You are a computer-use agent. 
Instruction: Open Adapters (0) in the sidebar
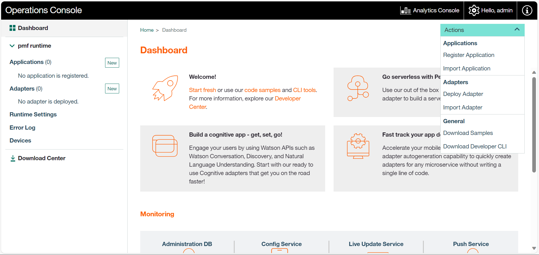pos(26,89)
